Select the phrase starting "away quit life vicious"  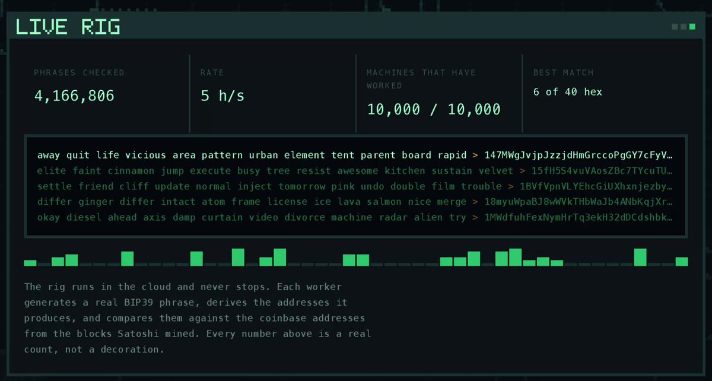point(252,155)
